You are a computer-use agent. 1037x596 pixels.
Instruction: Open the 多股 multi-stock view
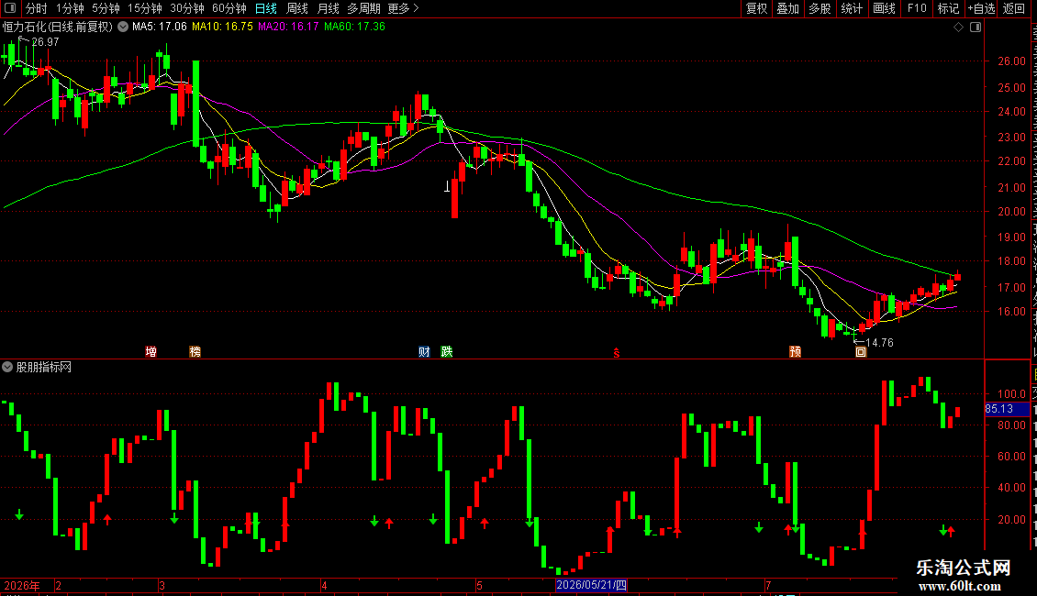tap(820, 8)
